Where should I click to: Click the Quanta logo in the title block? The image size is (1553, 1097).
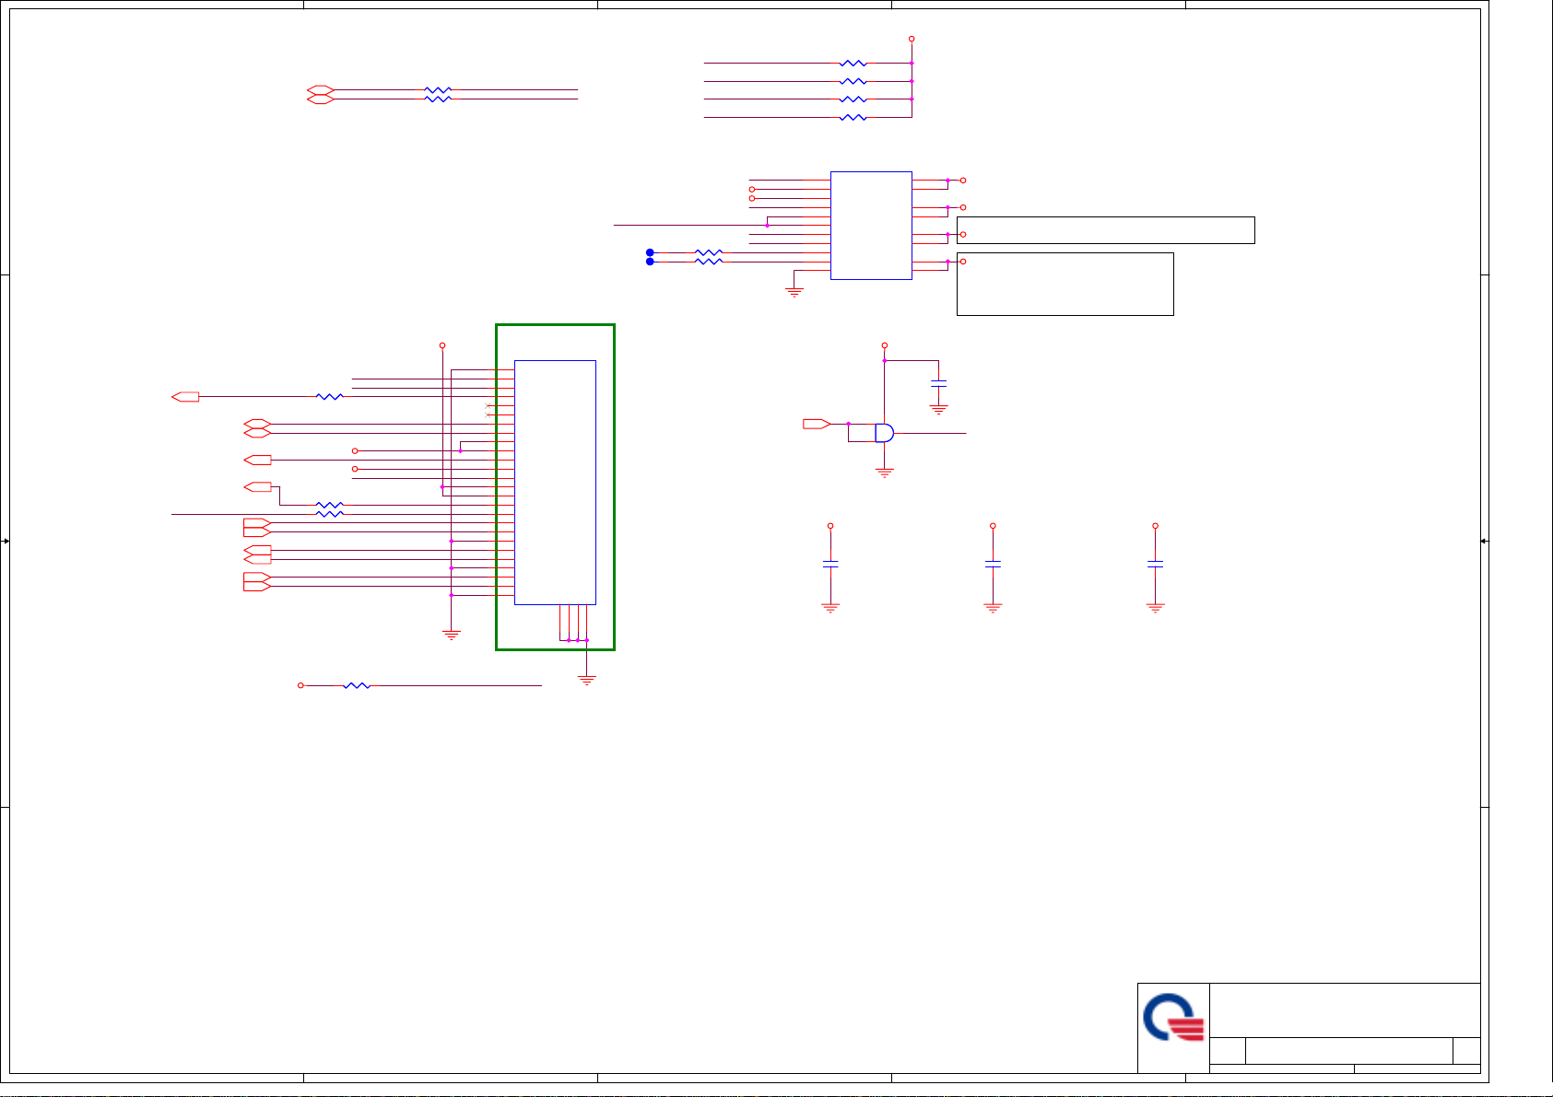pyautogui.click(x=1173, y=1018)
